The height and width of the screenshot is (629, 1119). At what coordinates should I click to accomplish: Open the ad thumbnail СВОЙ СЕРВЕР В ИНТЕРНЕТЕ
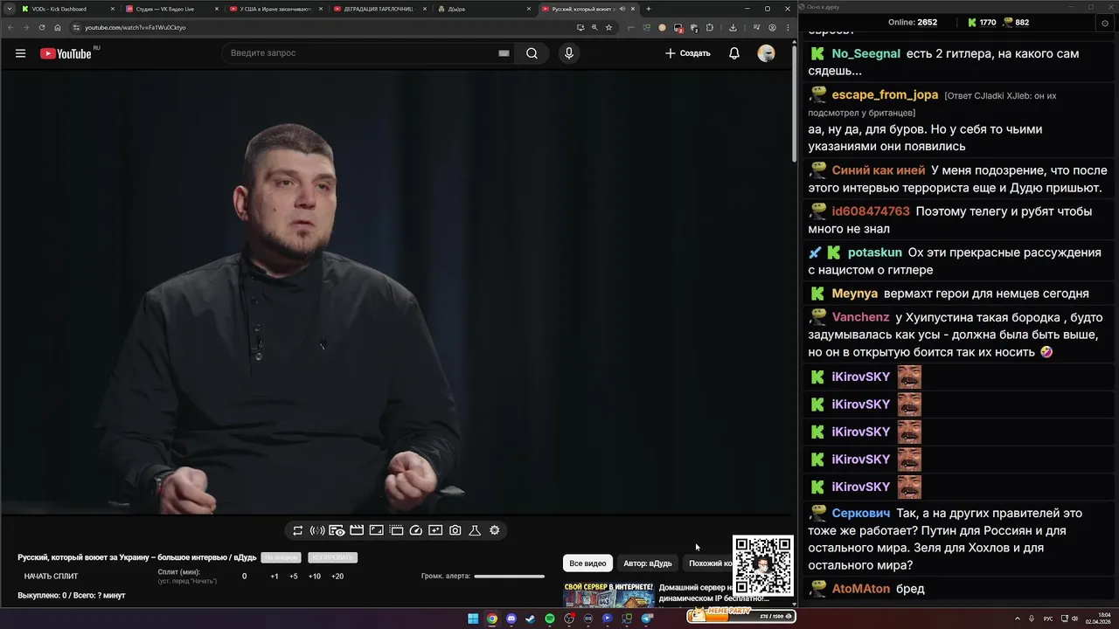[608, 594]
